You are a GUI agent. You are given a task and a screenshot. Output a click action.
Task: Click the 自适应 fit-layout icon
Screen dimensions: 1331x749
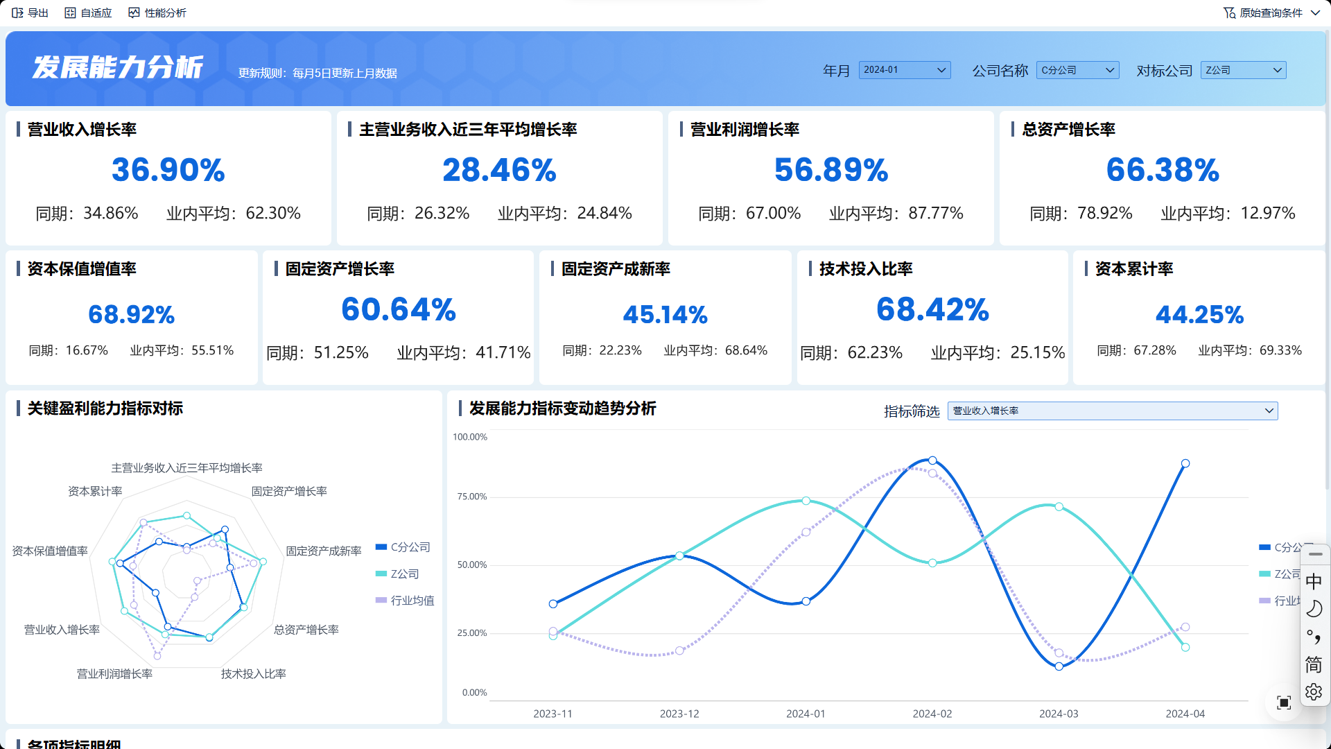70,12
